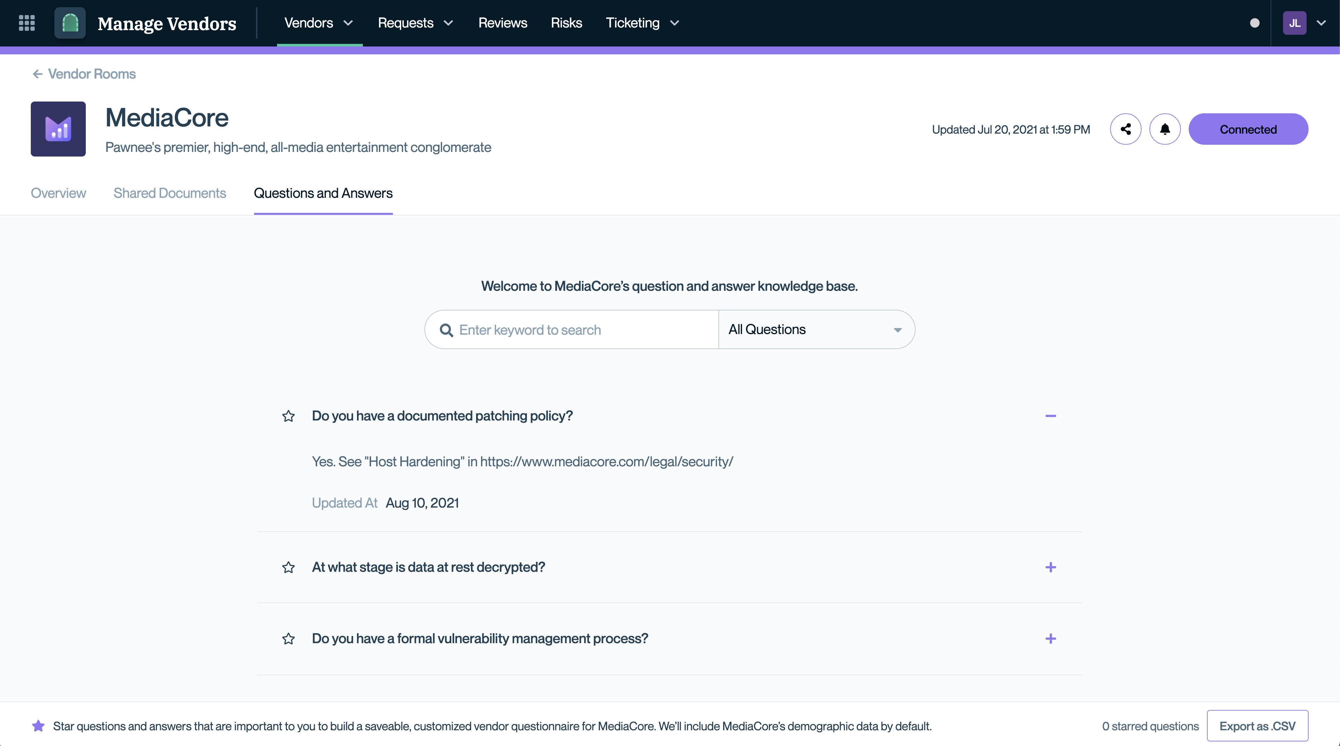Open the All Questions filter dropdown
This screenshot has width=1340, height=746.
816,330
